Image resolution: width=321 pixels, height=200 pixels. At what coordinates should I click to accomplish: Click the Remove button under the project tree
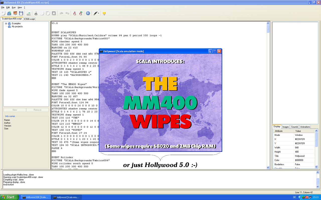coord(38,110)
